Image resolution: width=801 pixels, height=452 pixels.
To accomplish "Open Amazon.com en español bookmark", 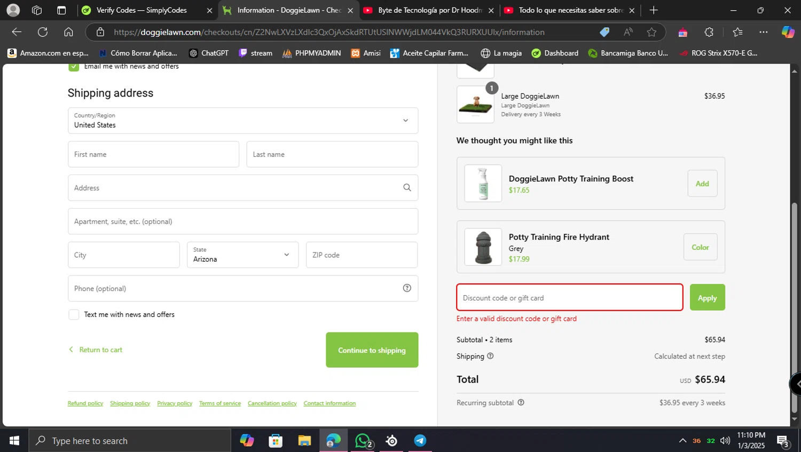I will pos(48,53).
